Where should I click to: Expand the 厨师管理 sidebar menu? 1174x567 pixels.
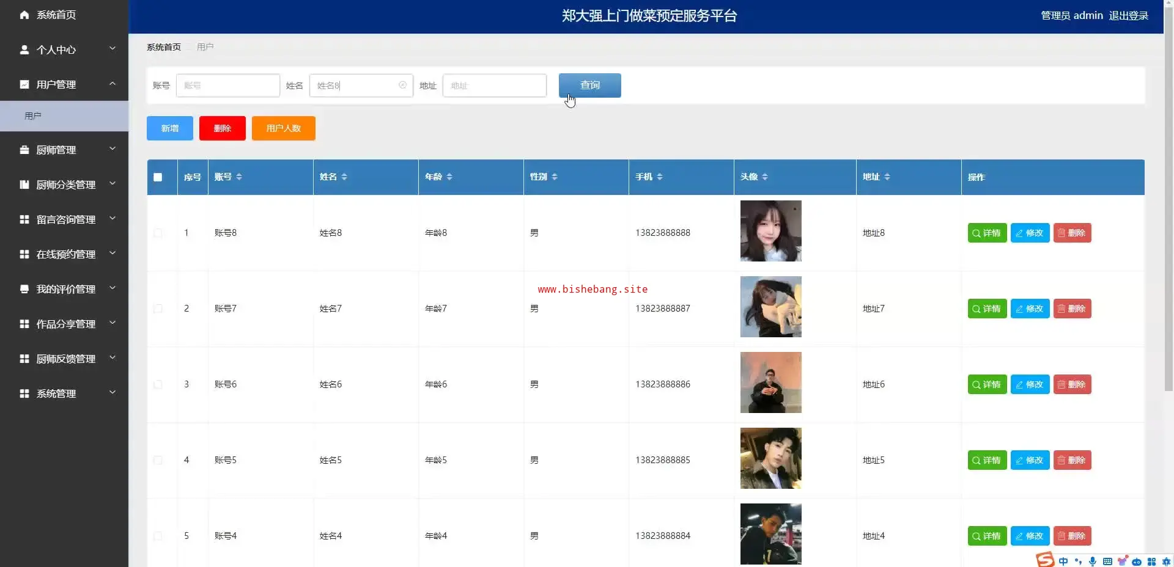(64, 150)
